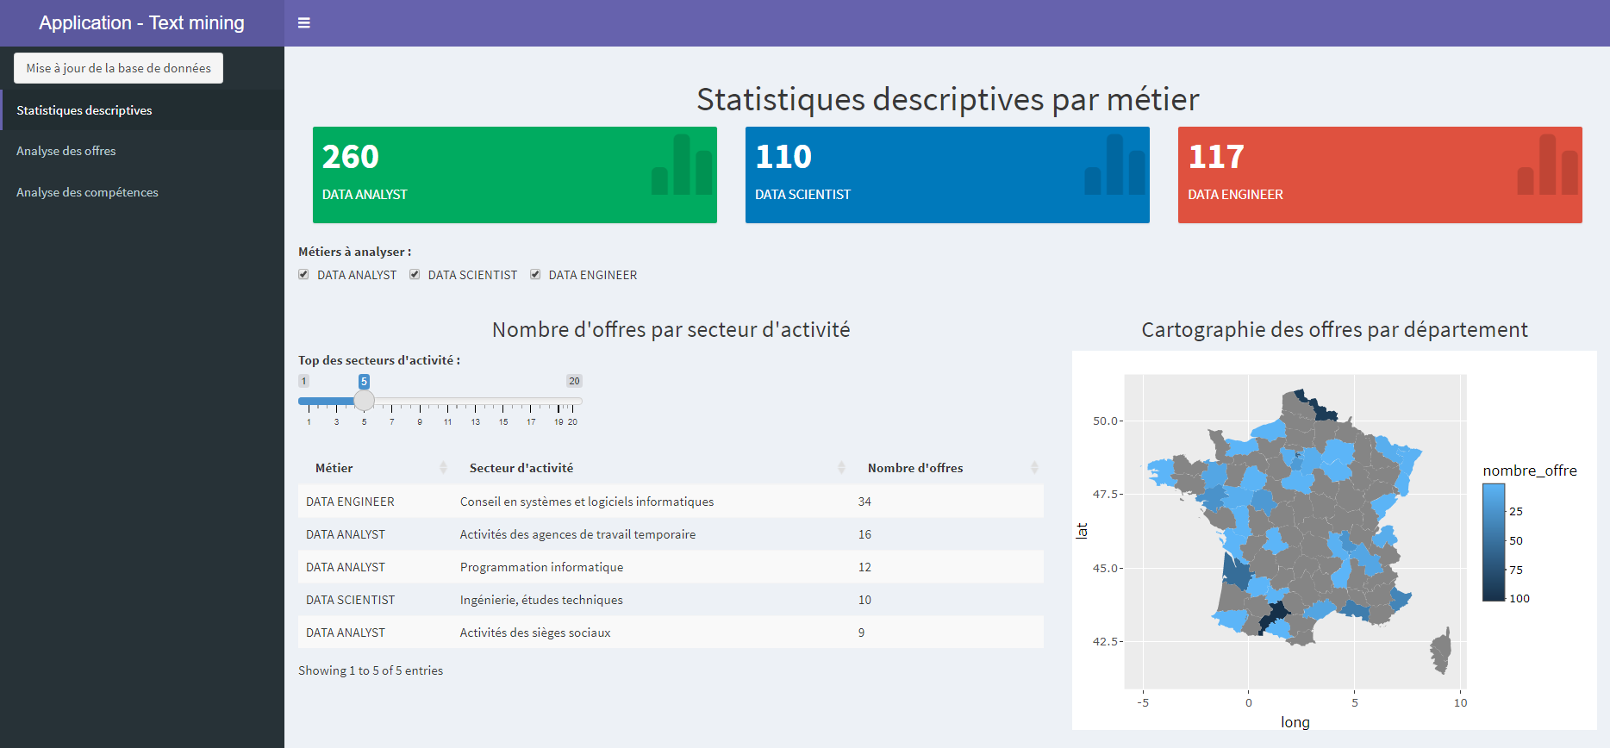Open Analyse des compétences menu item
Viewport: 1610px width, 748px height.
[x=142, y=192]
